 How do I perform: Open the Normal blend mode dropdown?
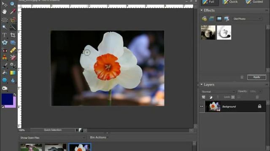(x=218, y=91)
